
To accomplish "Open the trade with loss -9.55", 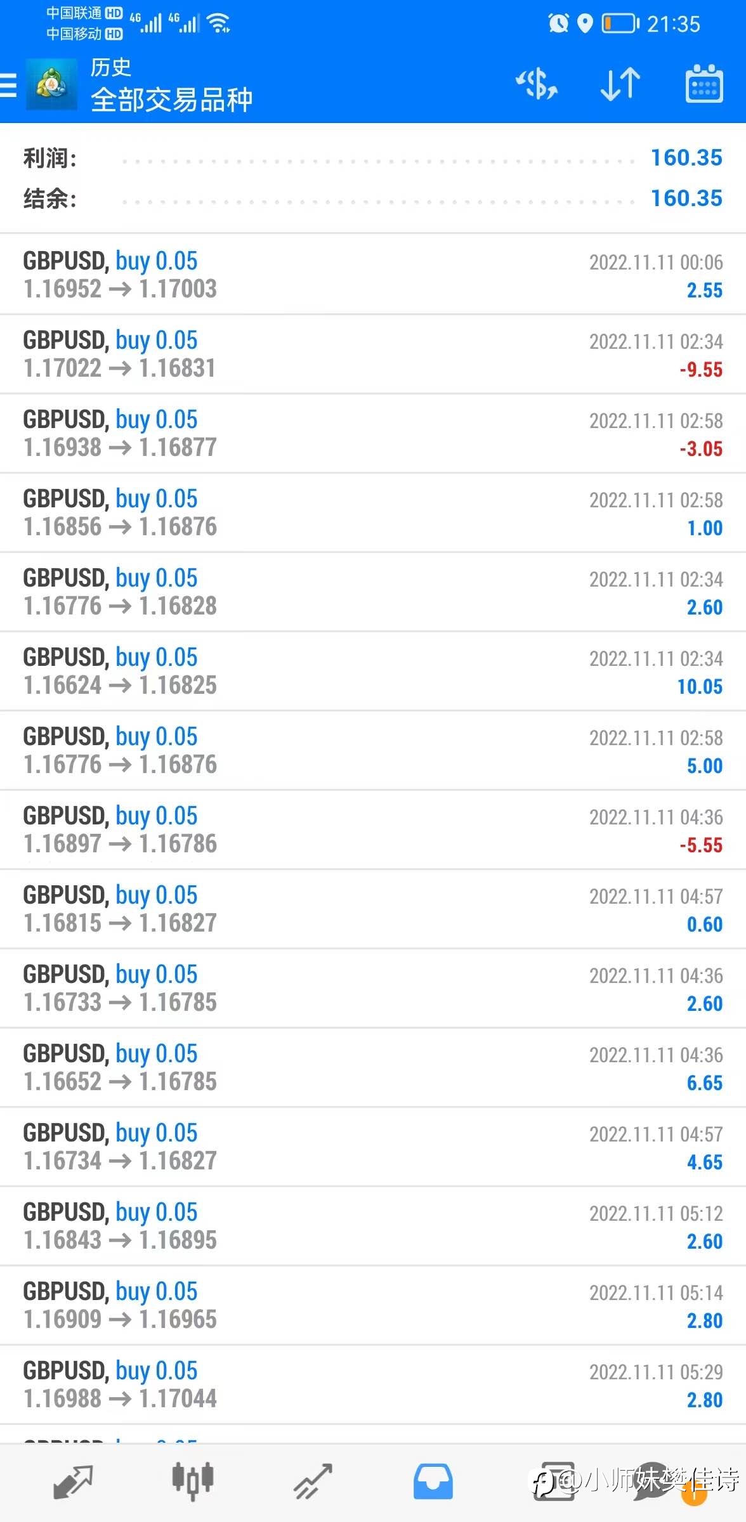I will (373, 354).
